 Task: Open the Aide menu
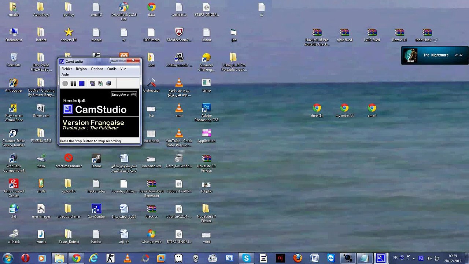(x=65, y=74)
